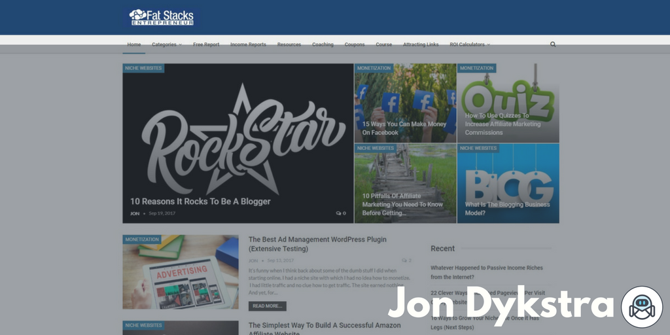
Task: Click the Advertising tablet thumbnail
Action: click(181, 272)
